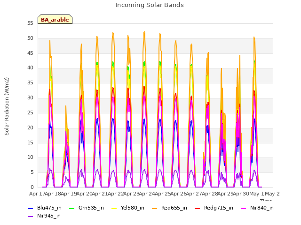Click the 45 y-axis tick value
Viewport: 301px width, 225px height.
click(30, 53)
